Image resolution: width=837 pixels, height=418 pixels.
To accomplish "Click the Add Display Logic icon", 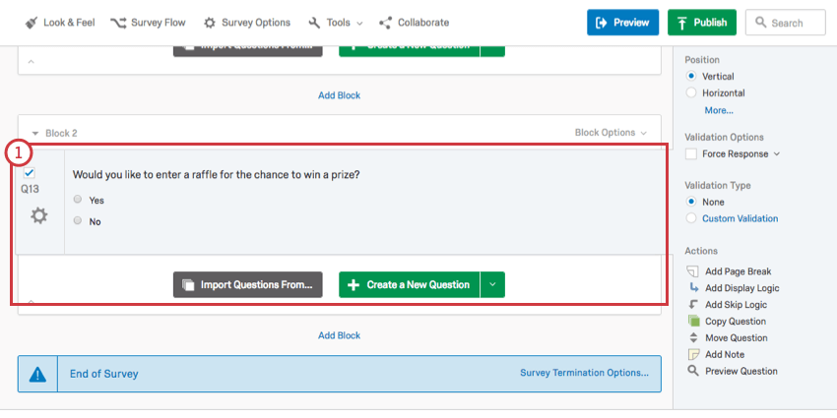I will point(693,288).
